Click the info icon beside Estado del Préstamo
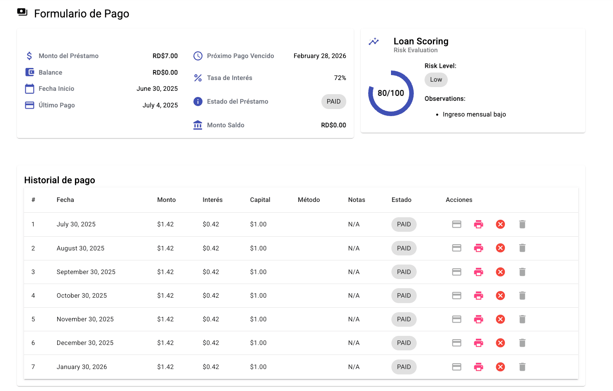 (x=198, y=102)
